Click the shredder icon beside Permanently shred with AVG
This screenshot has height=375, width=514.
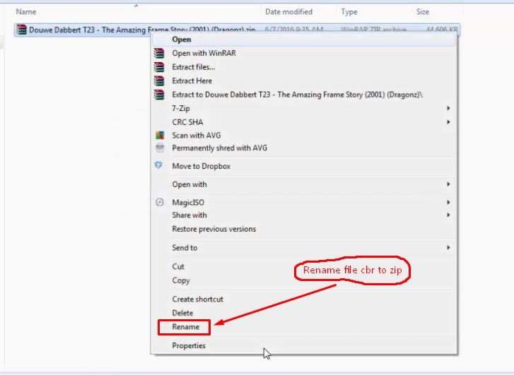coord(160,148)
